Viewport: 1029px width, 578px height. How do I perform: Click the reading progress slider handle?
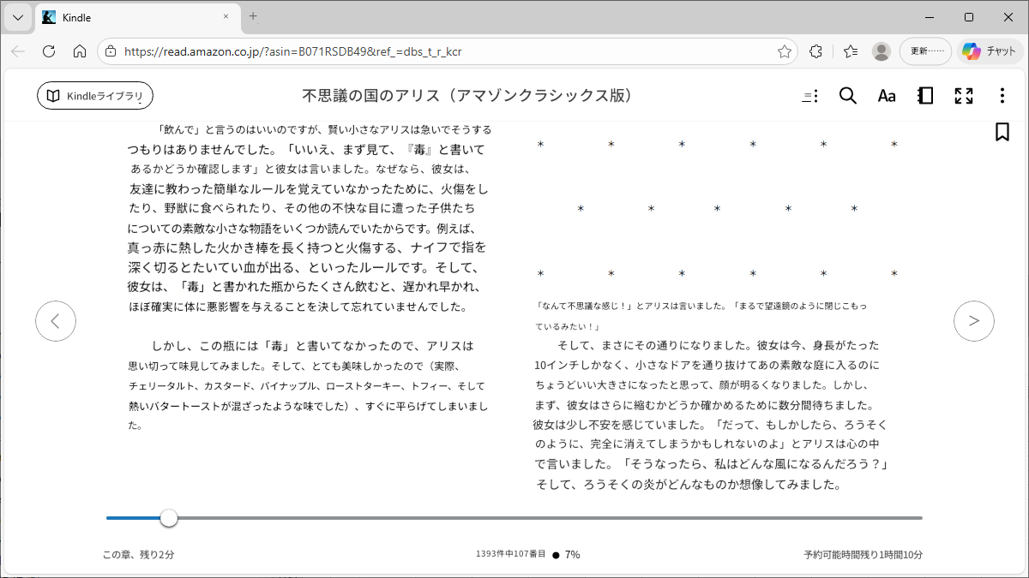[169, 518]
